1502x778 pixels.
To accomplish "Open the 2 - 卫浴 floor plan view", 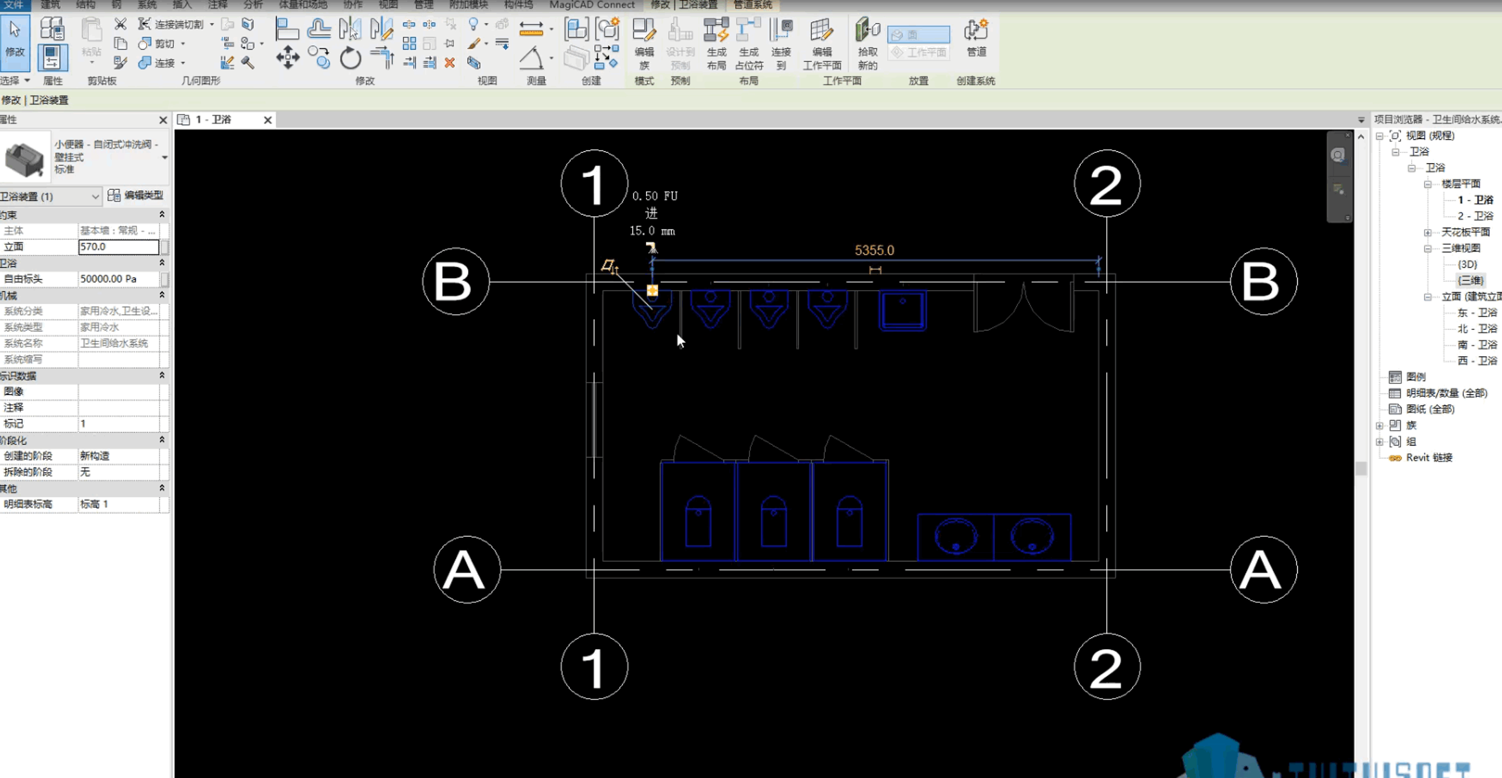I will [x=1475, y=216].
